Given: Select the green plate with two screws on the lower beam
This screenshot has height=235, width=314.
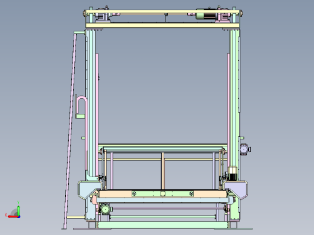Looking at the screenshot, I should [x=162, y=193].
